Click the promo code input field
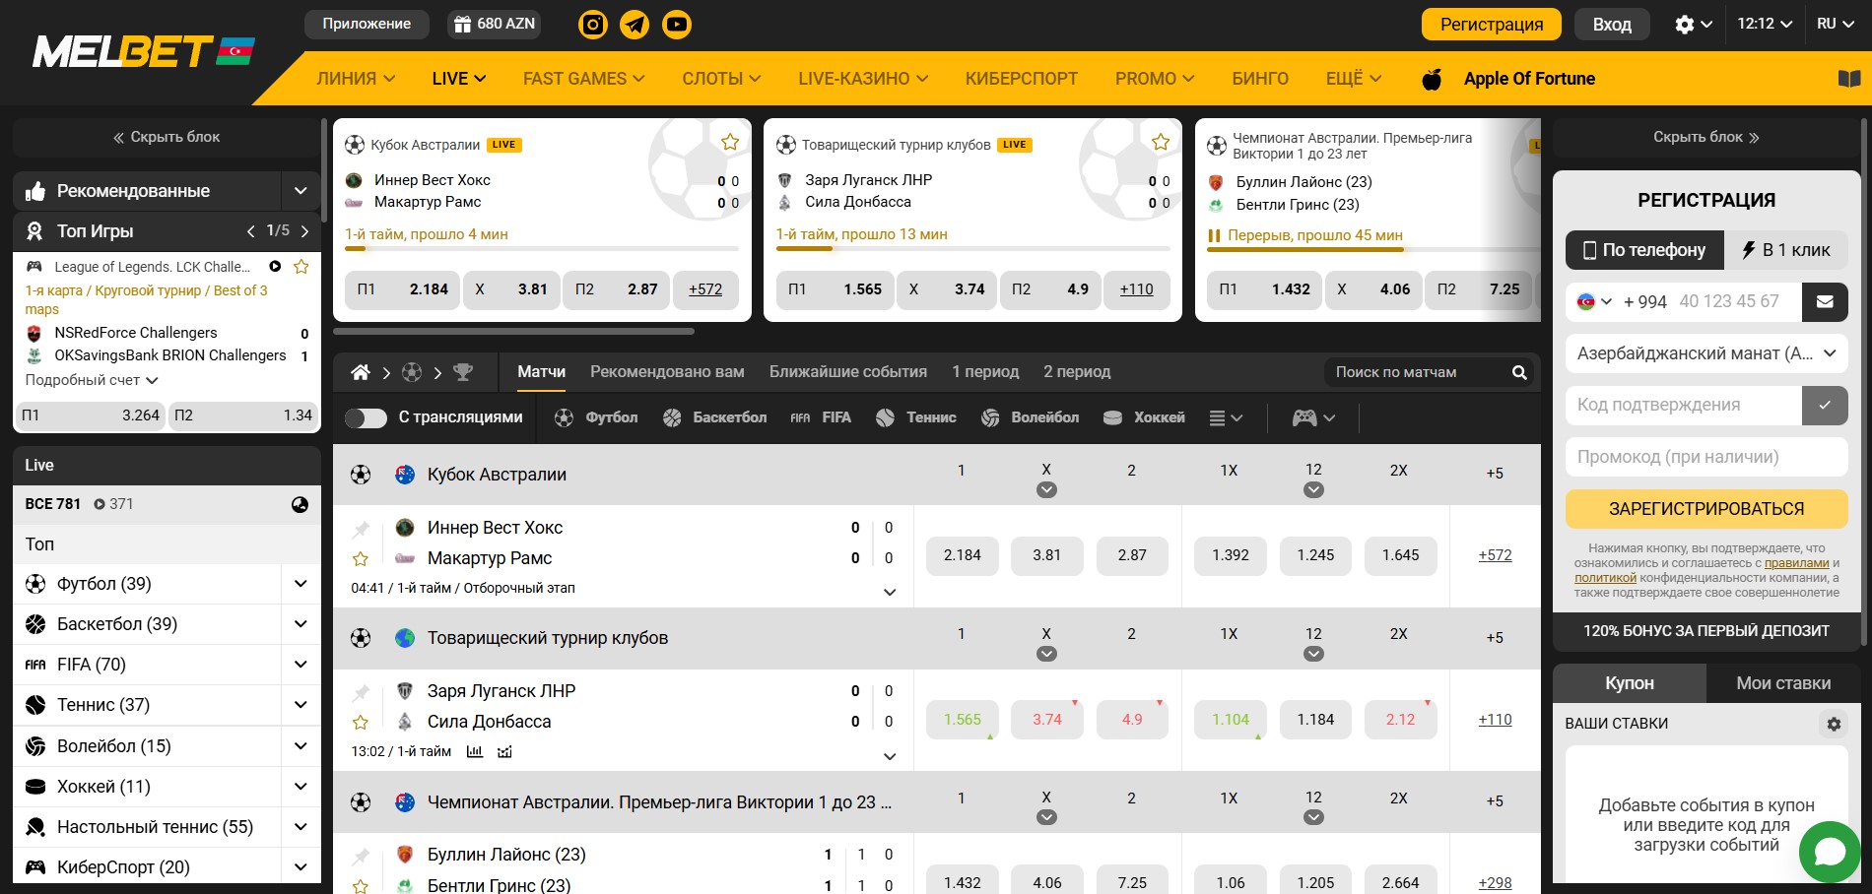The height and width of the screenshot is (894, 1872). tap(1705, 457)
